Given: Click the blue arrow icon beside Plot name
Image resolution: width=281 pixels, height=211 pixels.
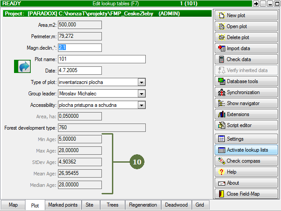Looking at the screenshot, I should point(23,66).
